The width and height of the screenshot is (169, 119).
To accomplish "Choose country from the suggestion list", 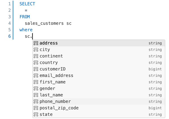I will (x=48, y=63).
